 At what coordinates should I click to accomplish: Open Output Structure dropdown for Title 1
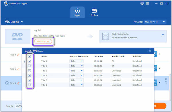point(77,61)
